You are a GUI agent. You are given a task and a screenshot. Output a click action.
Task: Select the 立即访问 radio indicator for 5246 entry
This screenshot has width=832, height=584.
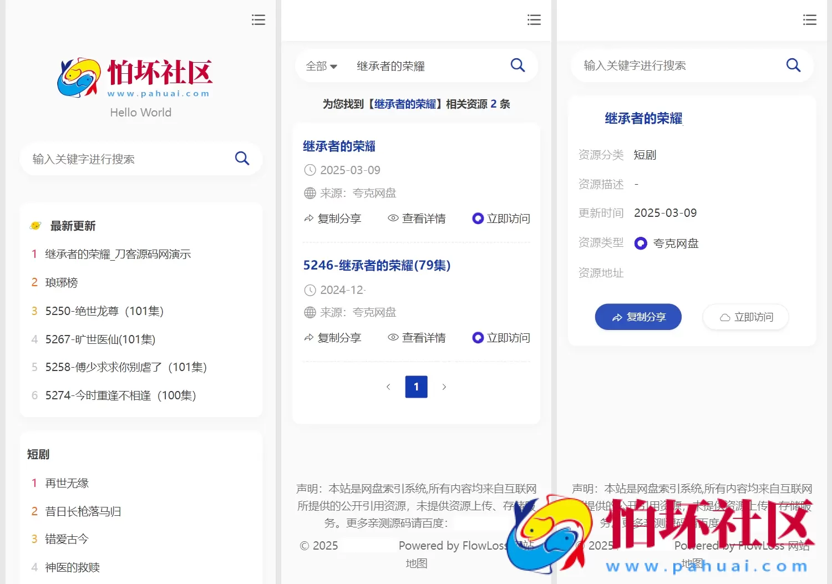pyautogui.click(x=478, y=337)
